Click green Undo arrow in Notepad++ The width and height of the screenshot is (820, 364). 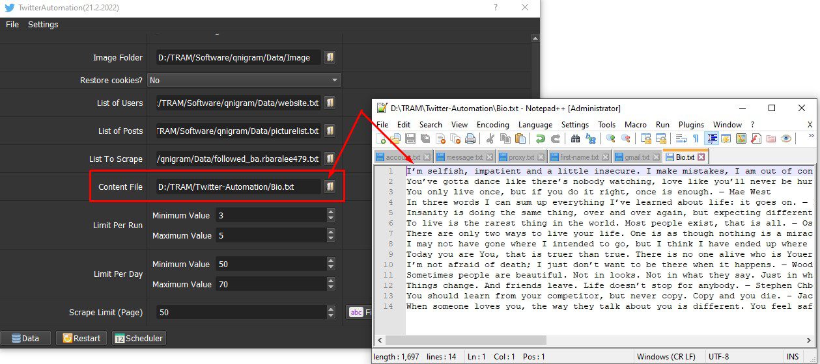[x=540, y=138]
